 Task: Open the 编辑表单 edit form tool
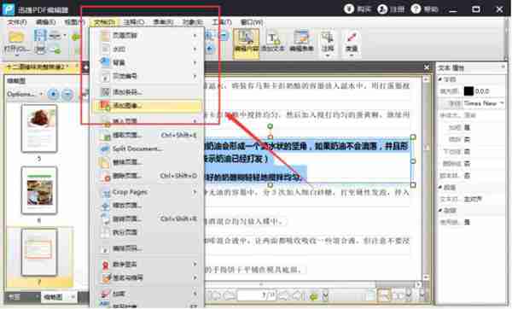(301, 42)
